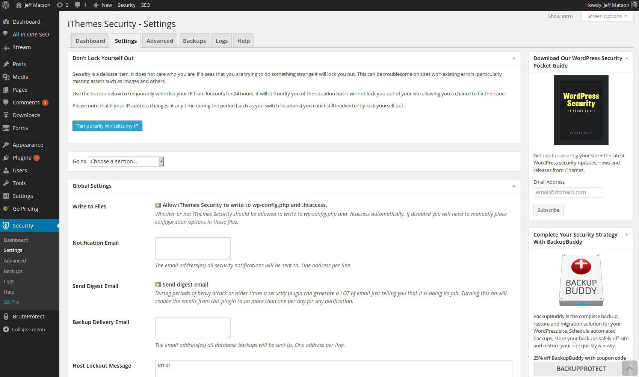Click the Tools wrench icon in sidebar

pos(6,183)
